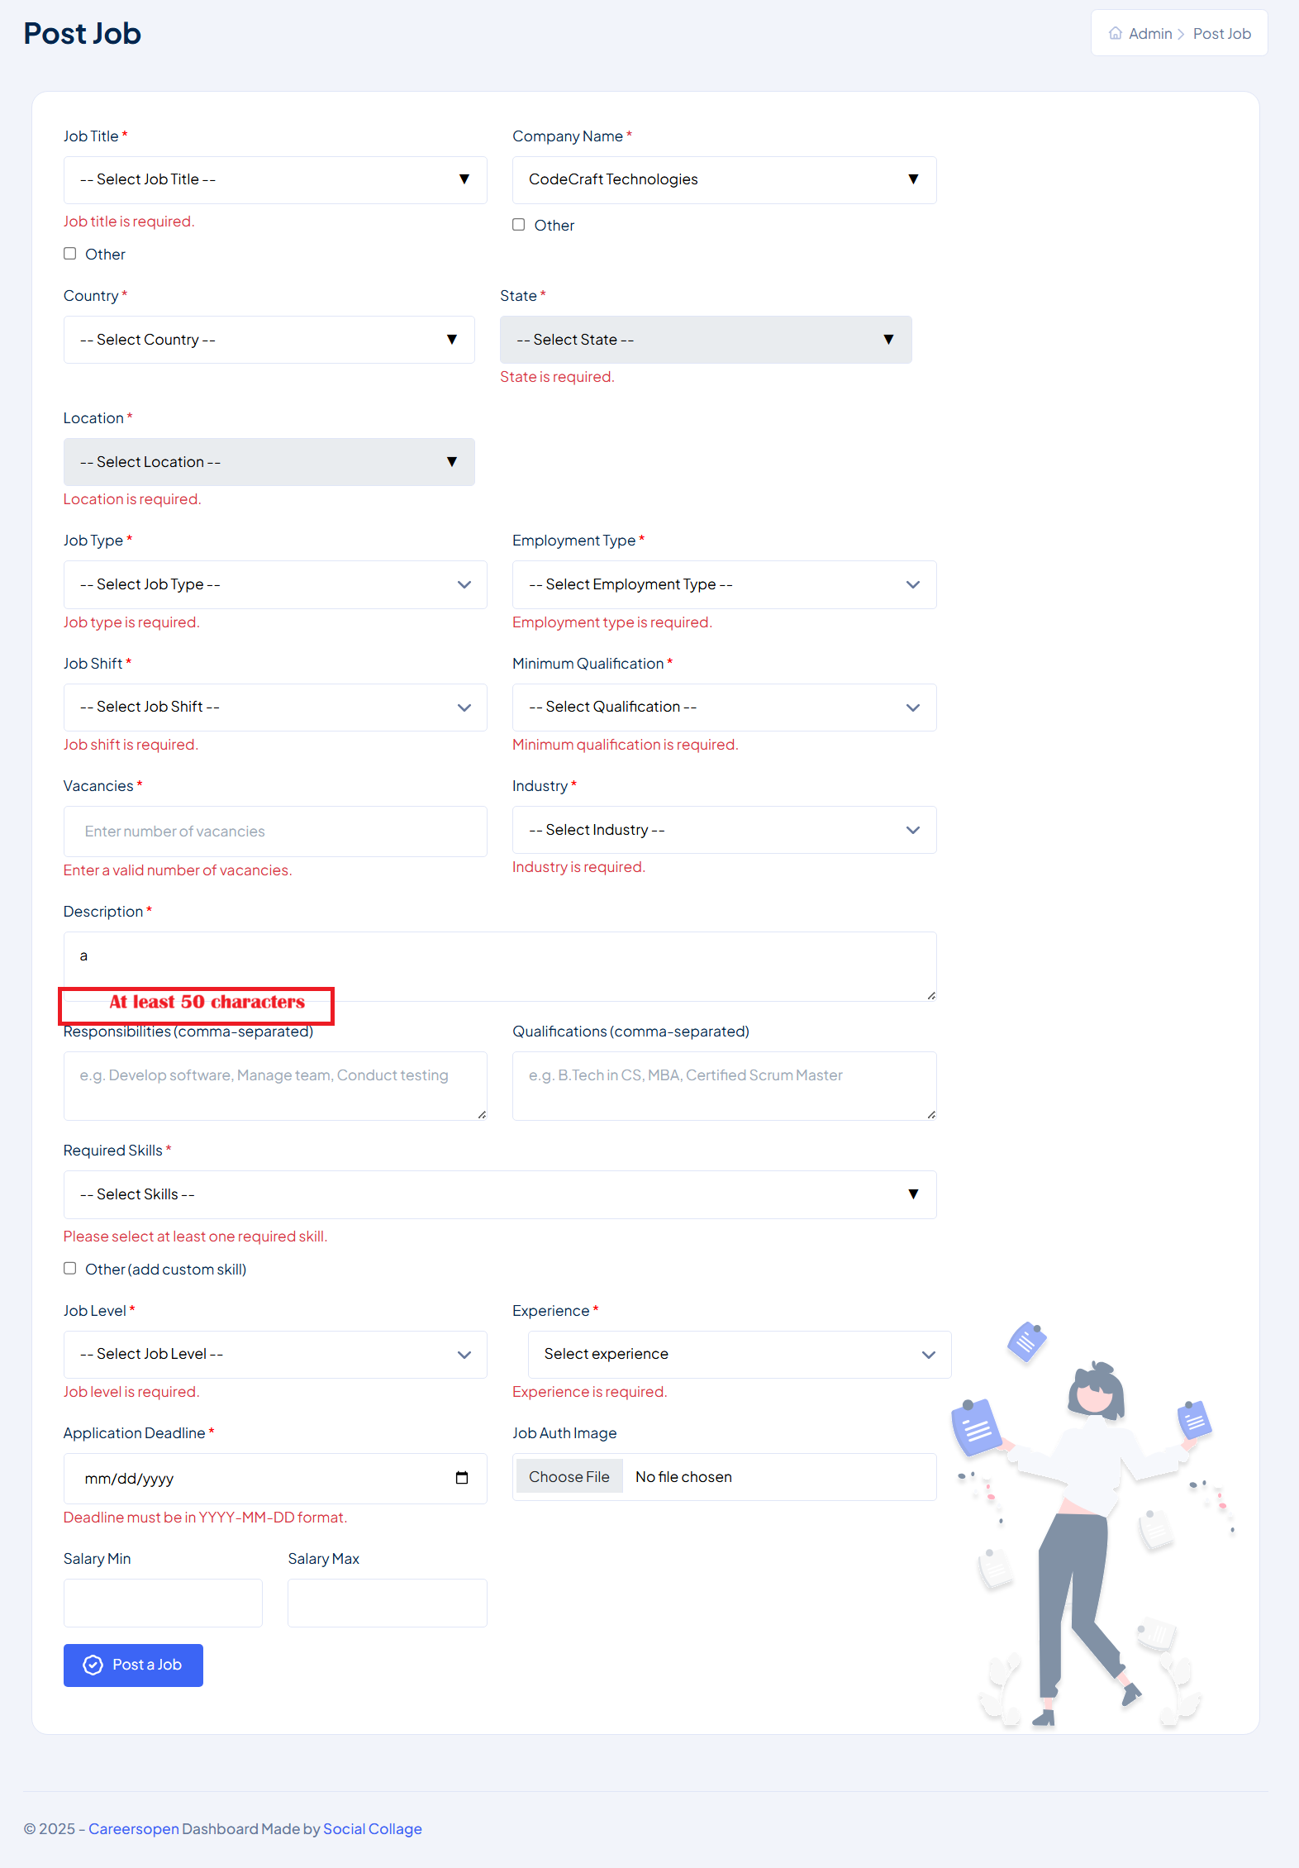Click the home icon in breadcrumb
Screen dimensions: 1299x1868
[x=1116, y=33]
